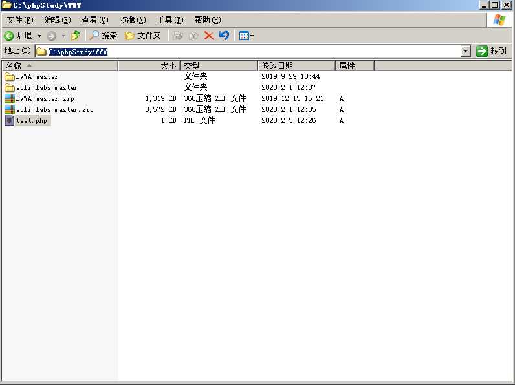Click the title bar folder icon

(x=6, y=5)
